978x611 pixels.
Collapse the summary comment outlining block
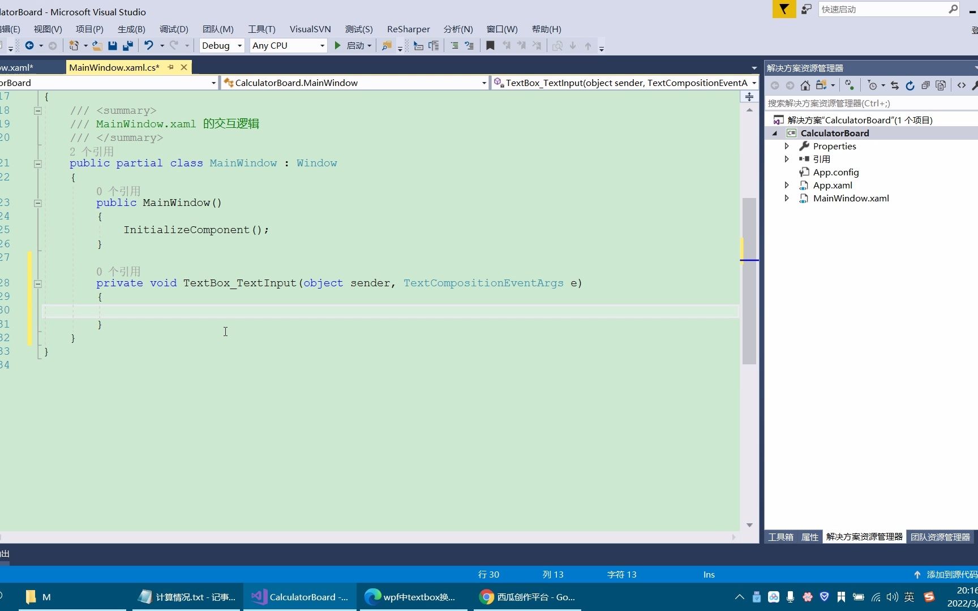coord(38,111)
